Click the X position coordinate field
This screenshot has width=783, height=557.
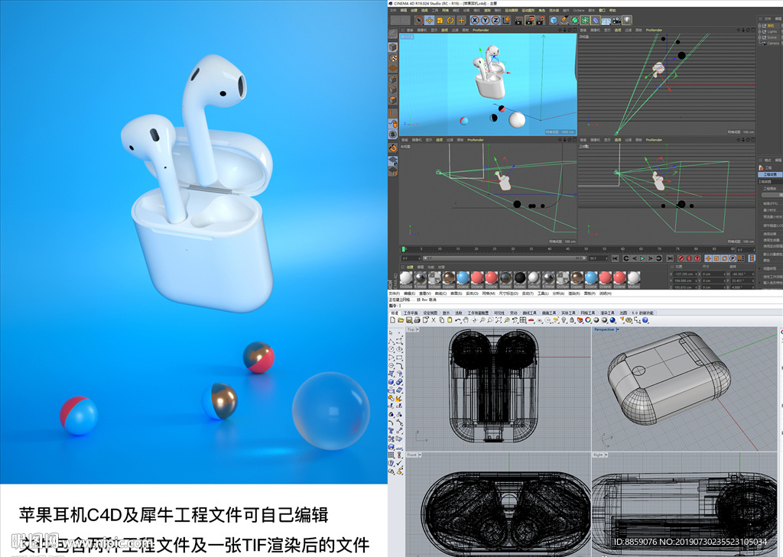click(x=685, y=274)
